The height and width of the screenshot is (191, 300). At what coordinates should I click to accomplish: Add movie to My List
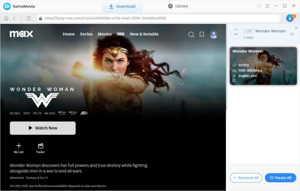(18, 148)
